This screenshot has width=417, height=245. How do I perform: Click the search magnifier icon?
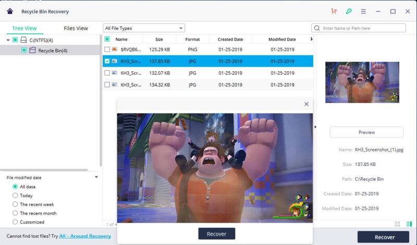[x=317, y=28]
